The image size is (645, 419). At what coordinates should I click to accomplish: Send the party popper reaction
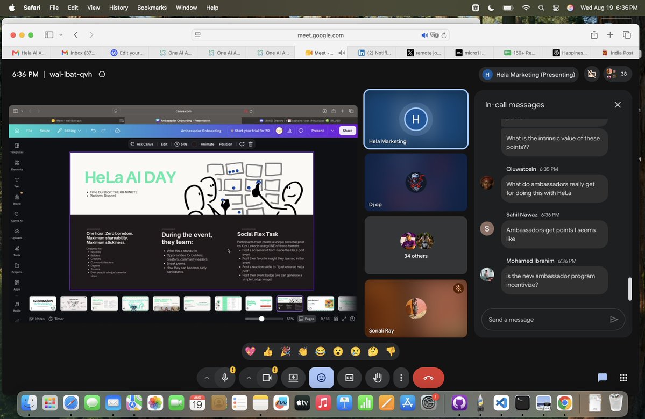286,351
